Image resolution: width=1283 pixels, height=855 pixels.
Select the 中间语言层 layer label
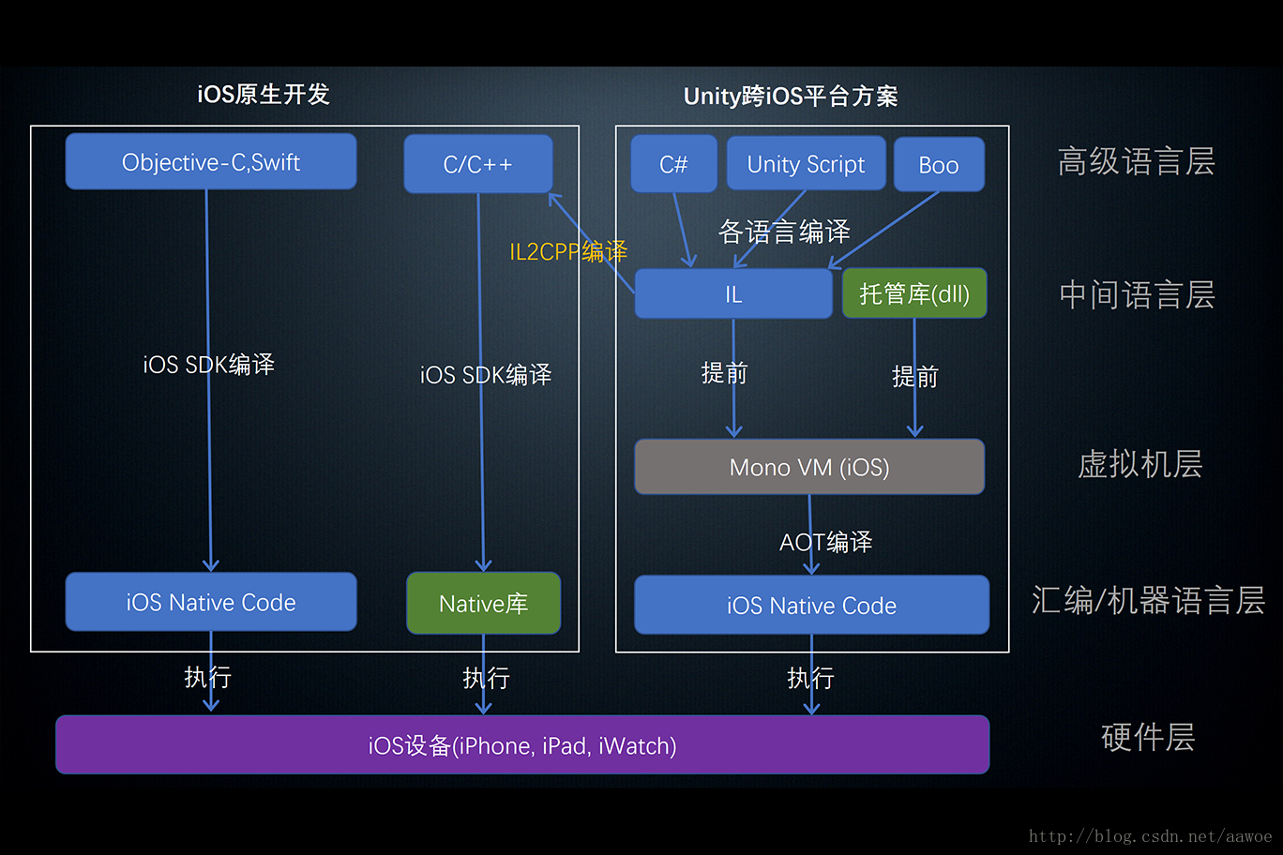pos(1137,294)
